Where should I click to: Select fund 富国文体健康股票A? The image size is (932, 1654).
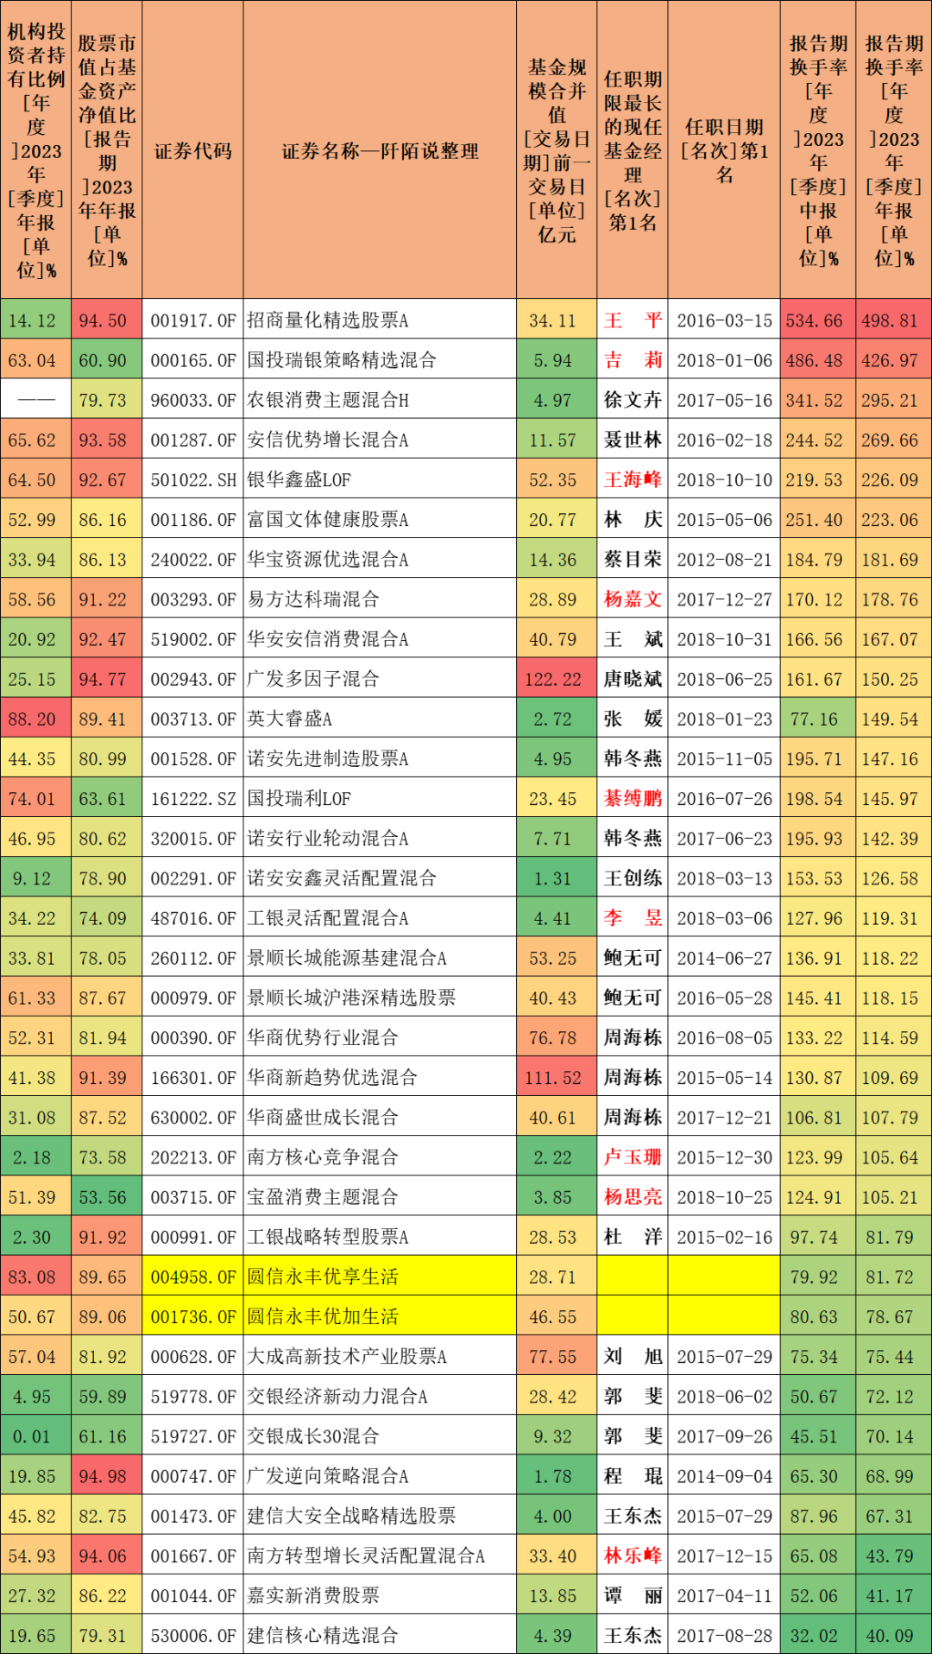(x=328, y=520)
